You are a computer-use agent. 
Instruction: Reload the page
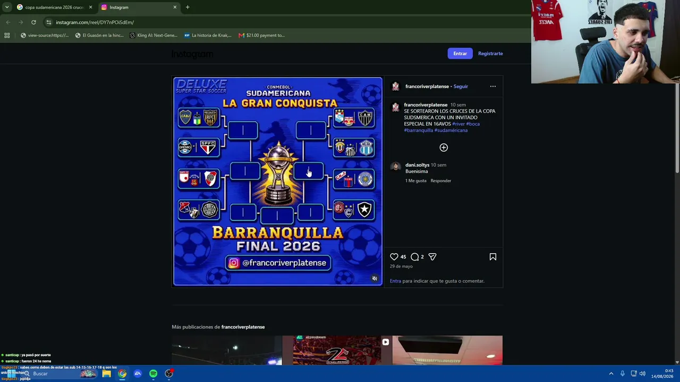[x=33, y=22]
